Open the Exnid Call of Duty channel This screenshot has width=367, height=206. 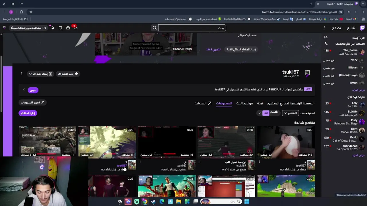343,139
